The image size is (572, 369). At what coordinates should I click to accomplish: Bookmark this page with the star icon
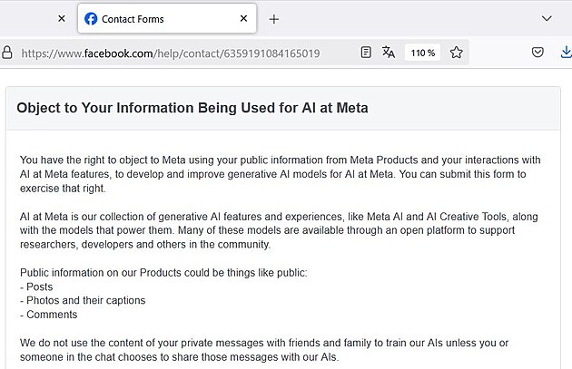457,53
